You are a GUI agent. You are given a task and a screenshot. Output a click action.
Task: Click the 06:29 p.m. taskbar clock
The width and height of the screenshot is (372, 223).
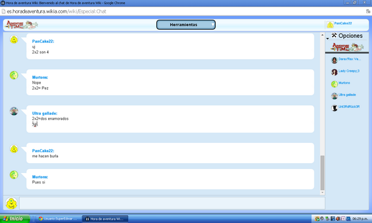point(360,219)
